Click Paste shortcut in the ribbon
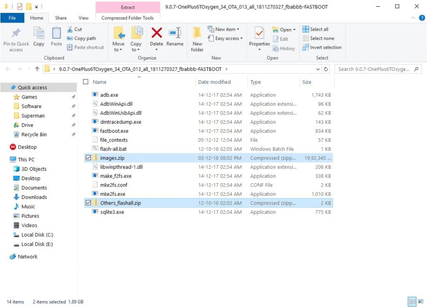Screen dimensions: 427x307 (x=85, y=47)
